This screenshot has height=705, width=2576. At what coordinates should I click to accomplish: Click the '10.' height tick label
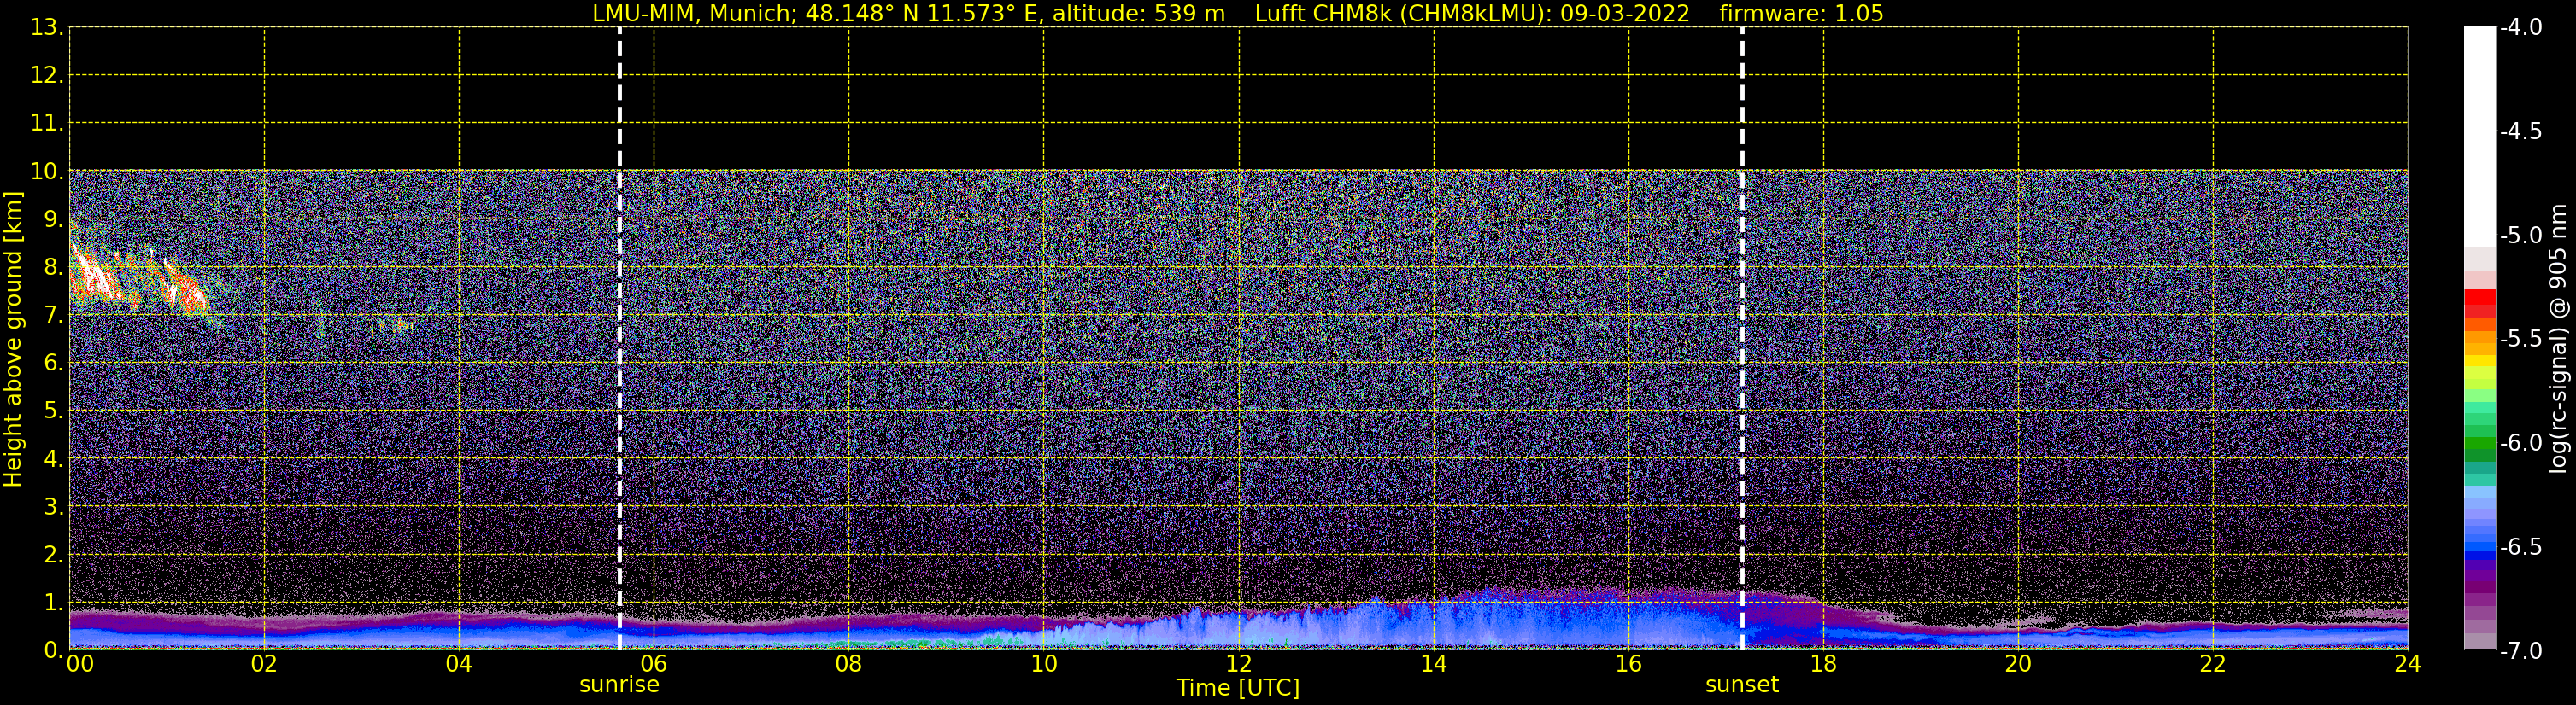[x=47, y=172]
